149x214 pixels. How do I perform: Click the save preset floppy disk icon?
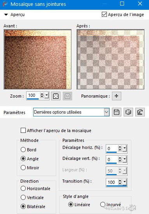pyautogui.click(x=117, y=112)
